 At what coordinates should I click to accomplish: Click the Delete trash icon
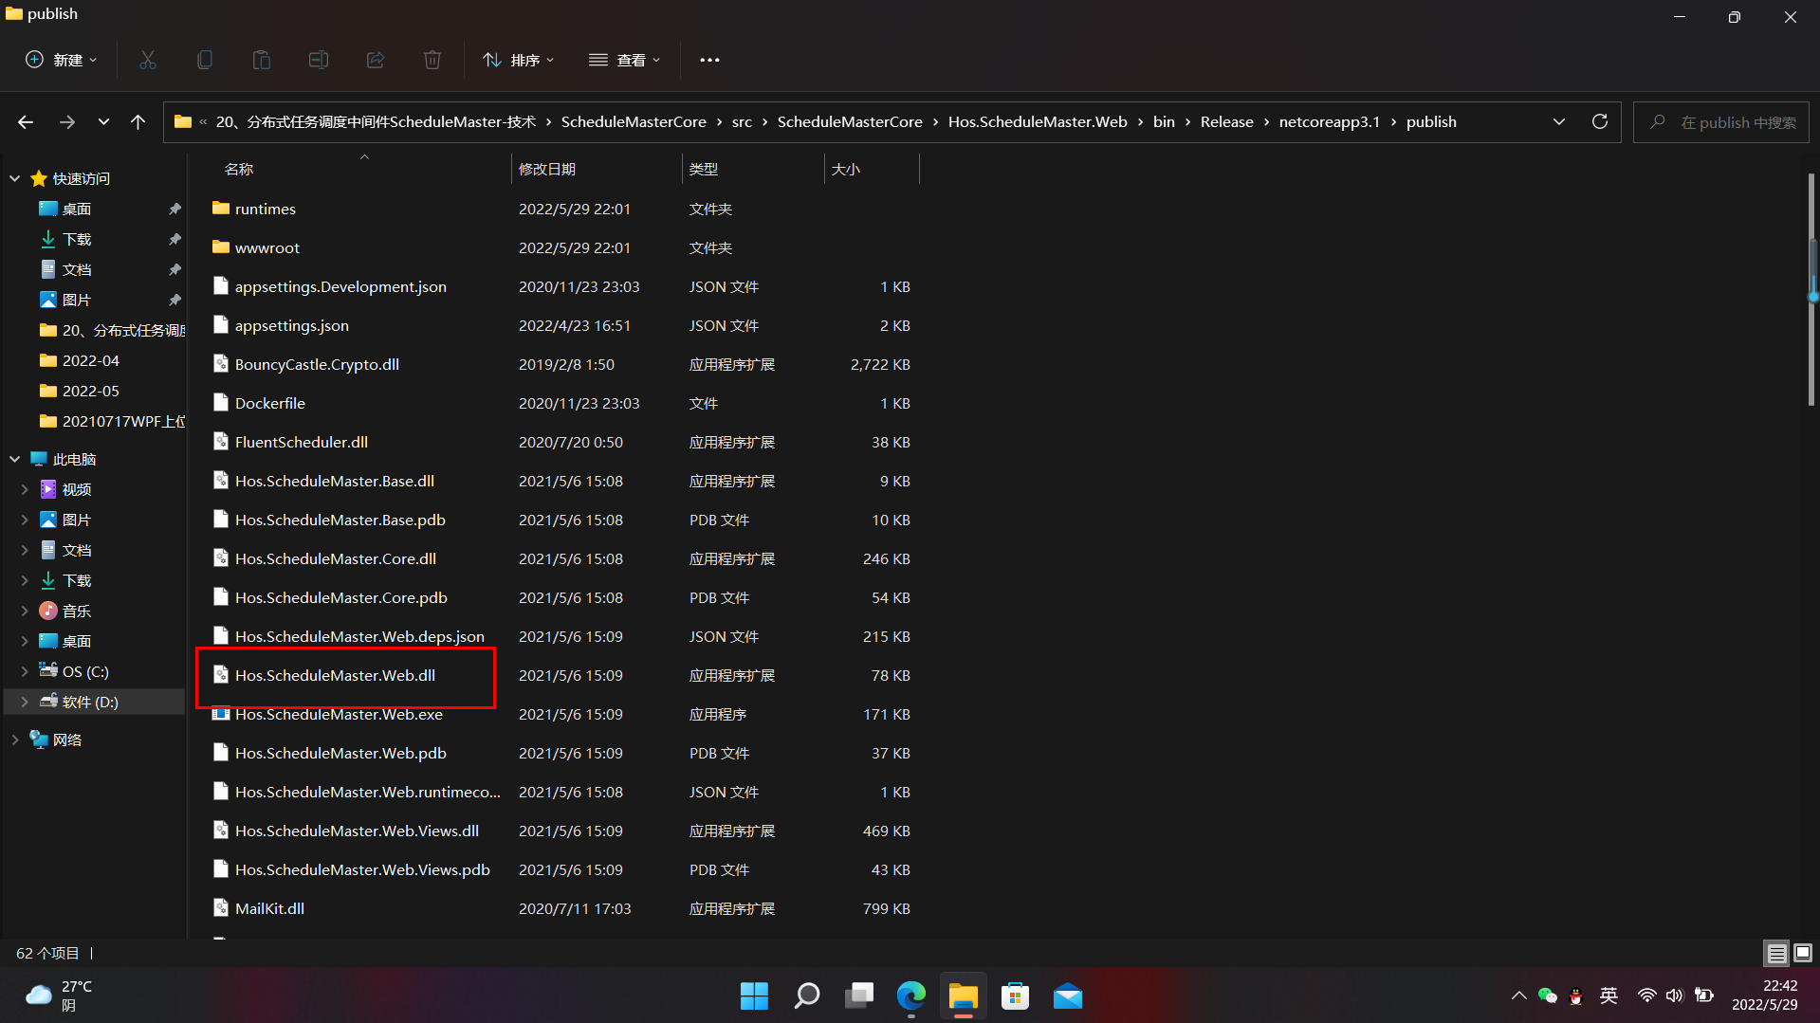click(432, 60)
